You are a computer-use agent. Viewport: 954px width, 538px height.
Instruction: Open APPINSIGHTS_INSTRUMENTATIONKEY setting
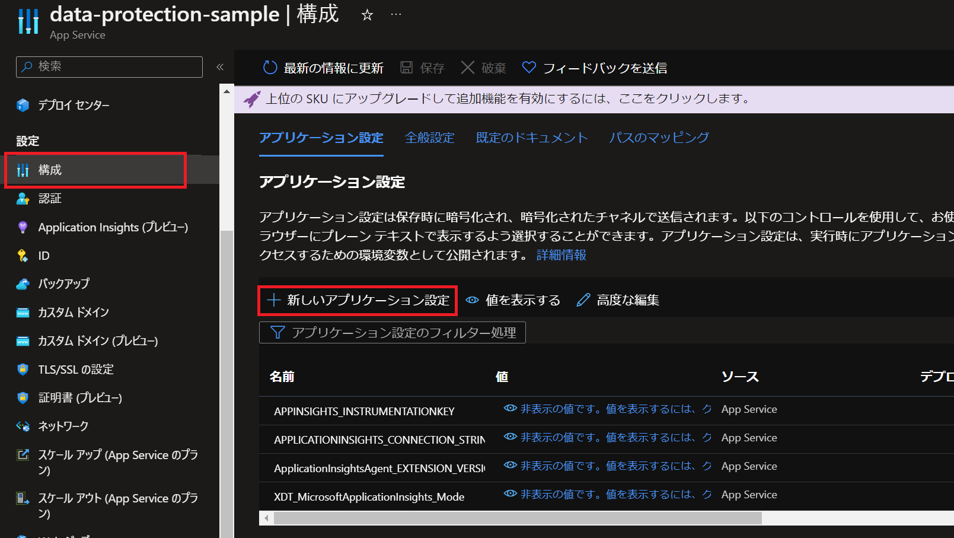pos(364,411)
